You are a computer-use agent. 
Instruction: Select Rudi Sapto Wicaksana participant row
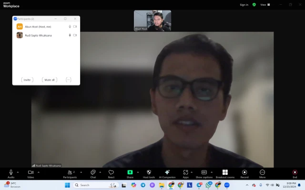46,35
